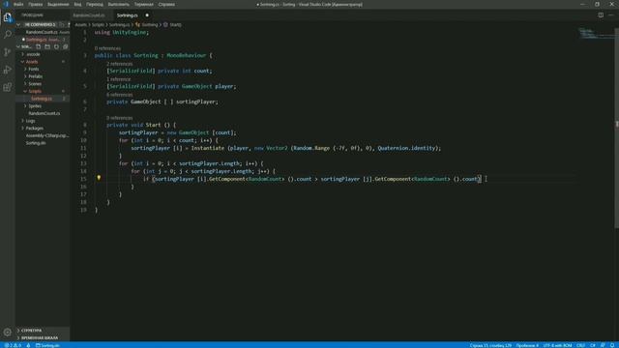Click '2 references' above count field
This screenshot has width=619, height=348.
pos(120,64)
